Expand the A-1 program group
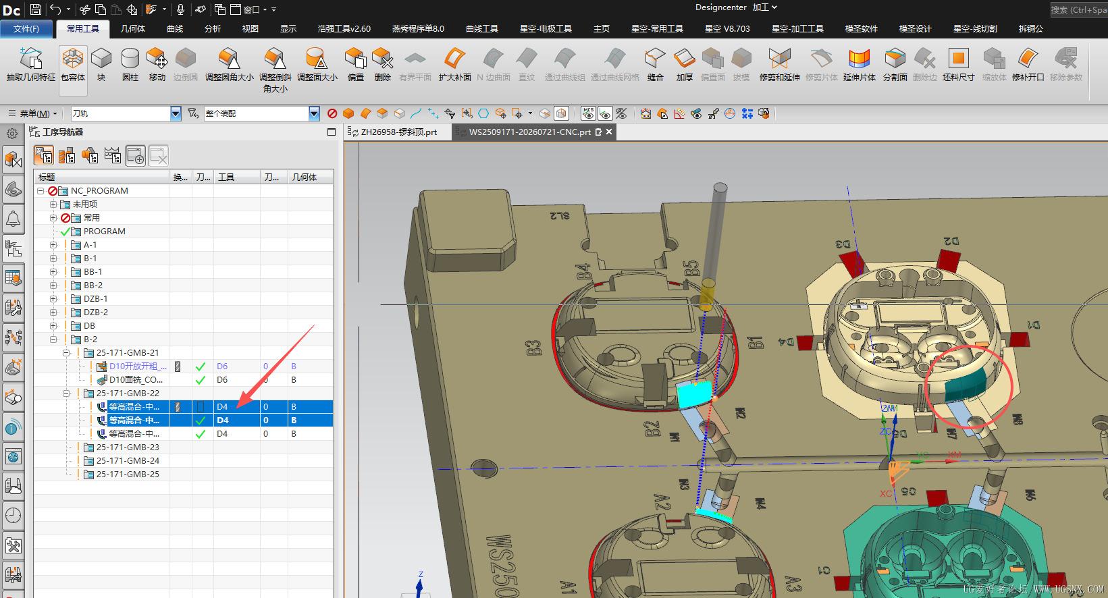Screen dimensions: 1108x598 [53, 245]
